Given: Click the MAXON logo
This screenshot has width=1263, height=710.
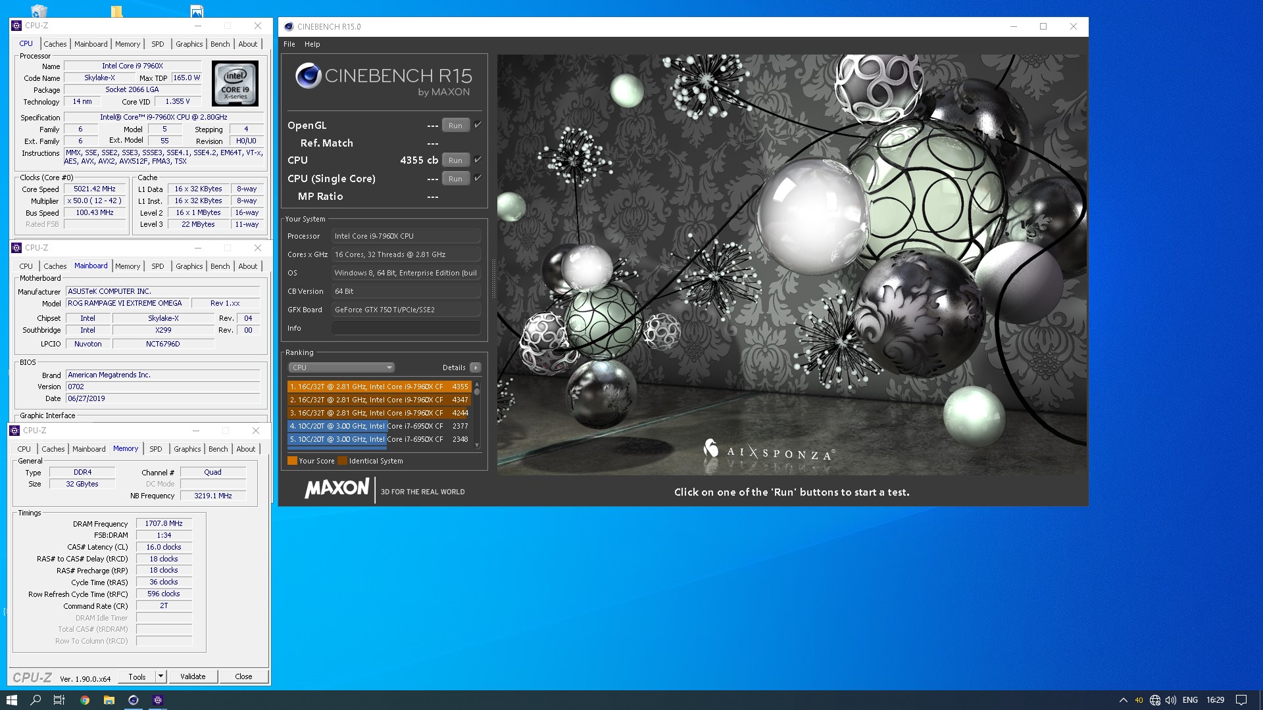Looking at the screenshot, I should (337, 488).
